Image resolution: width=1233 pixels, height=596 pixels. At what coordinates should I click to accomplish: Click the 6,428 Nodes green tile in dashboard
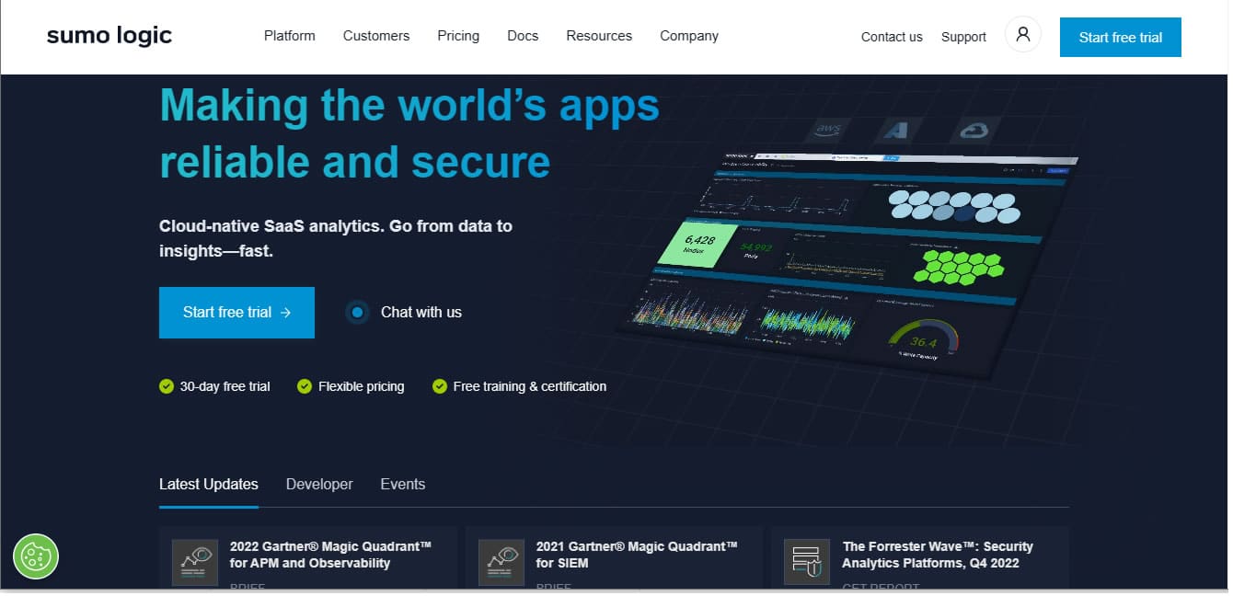tap(697, 244)
